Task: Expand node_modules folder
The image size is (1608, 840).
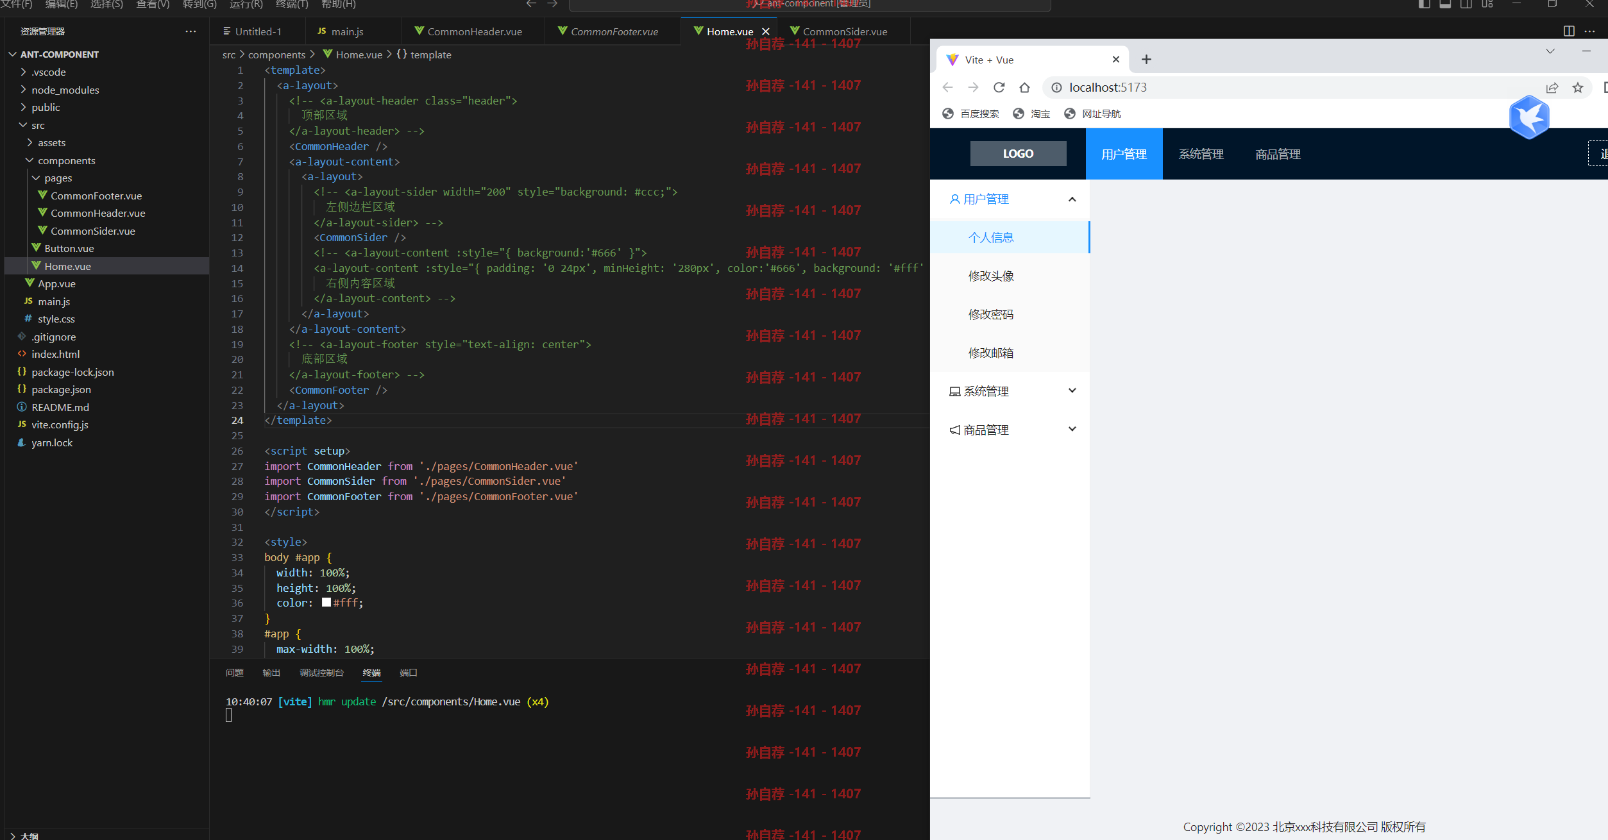Action: click(x=107, y=90)
